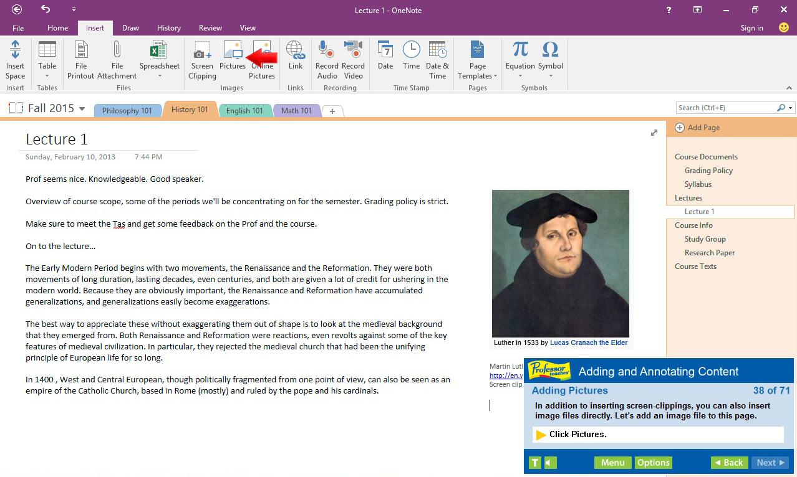Attach a file with File Attachment
The width and height of the screenshot is (797, 477).
click(x=116, y=59)
